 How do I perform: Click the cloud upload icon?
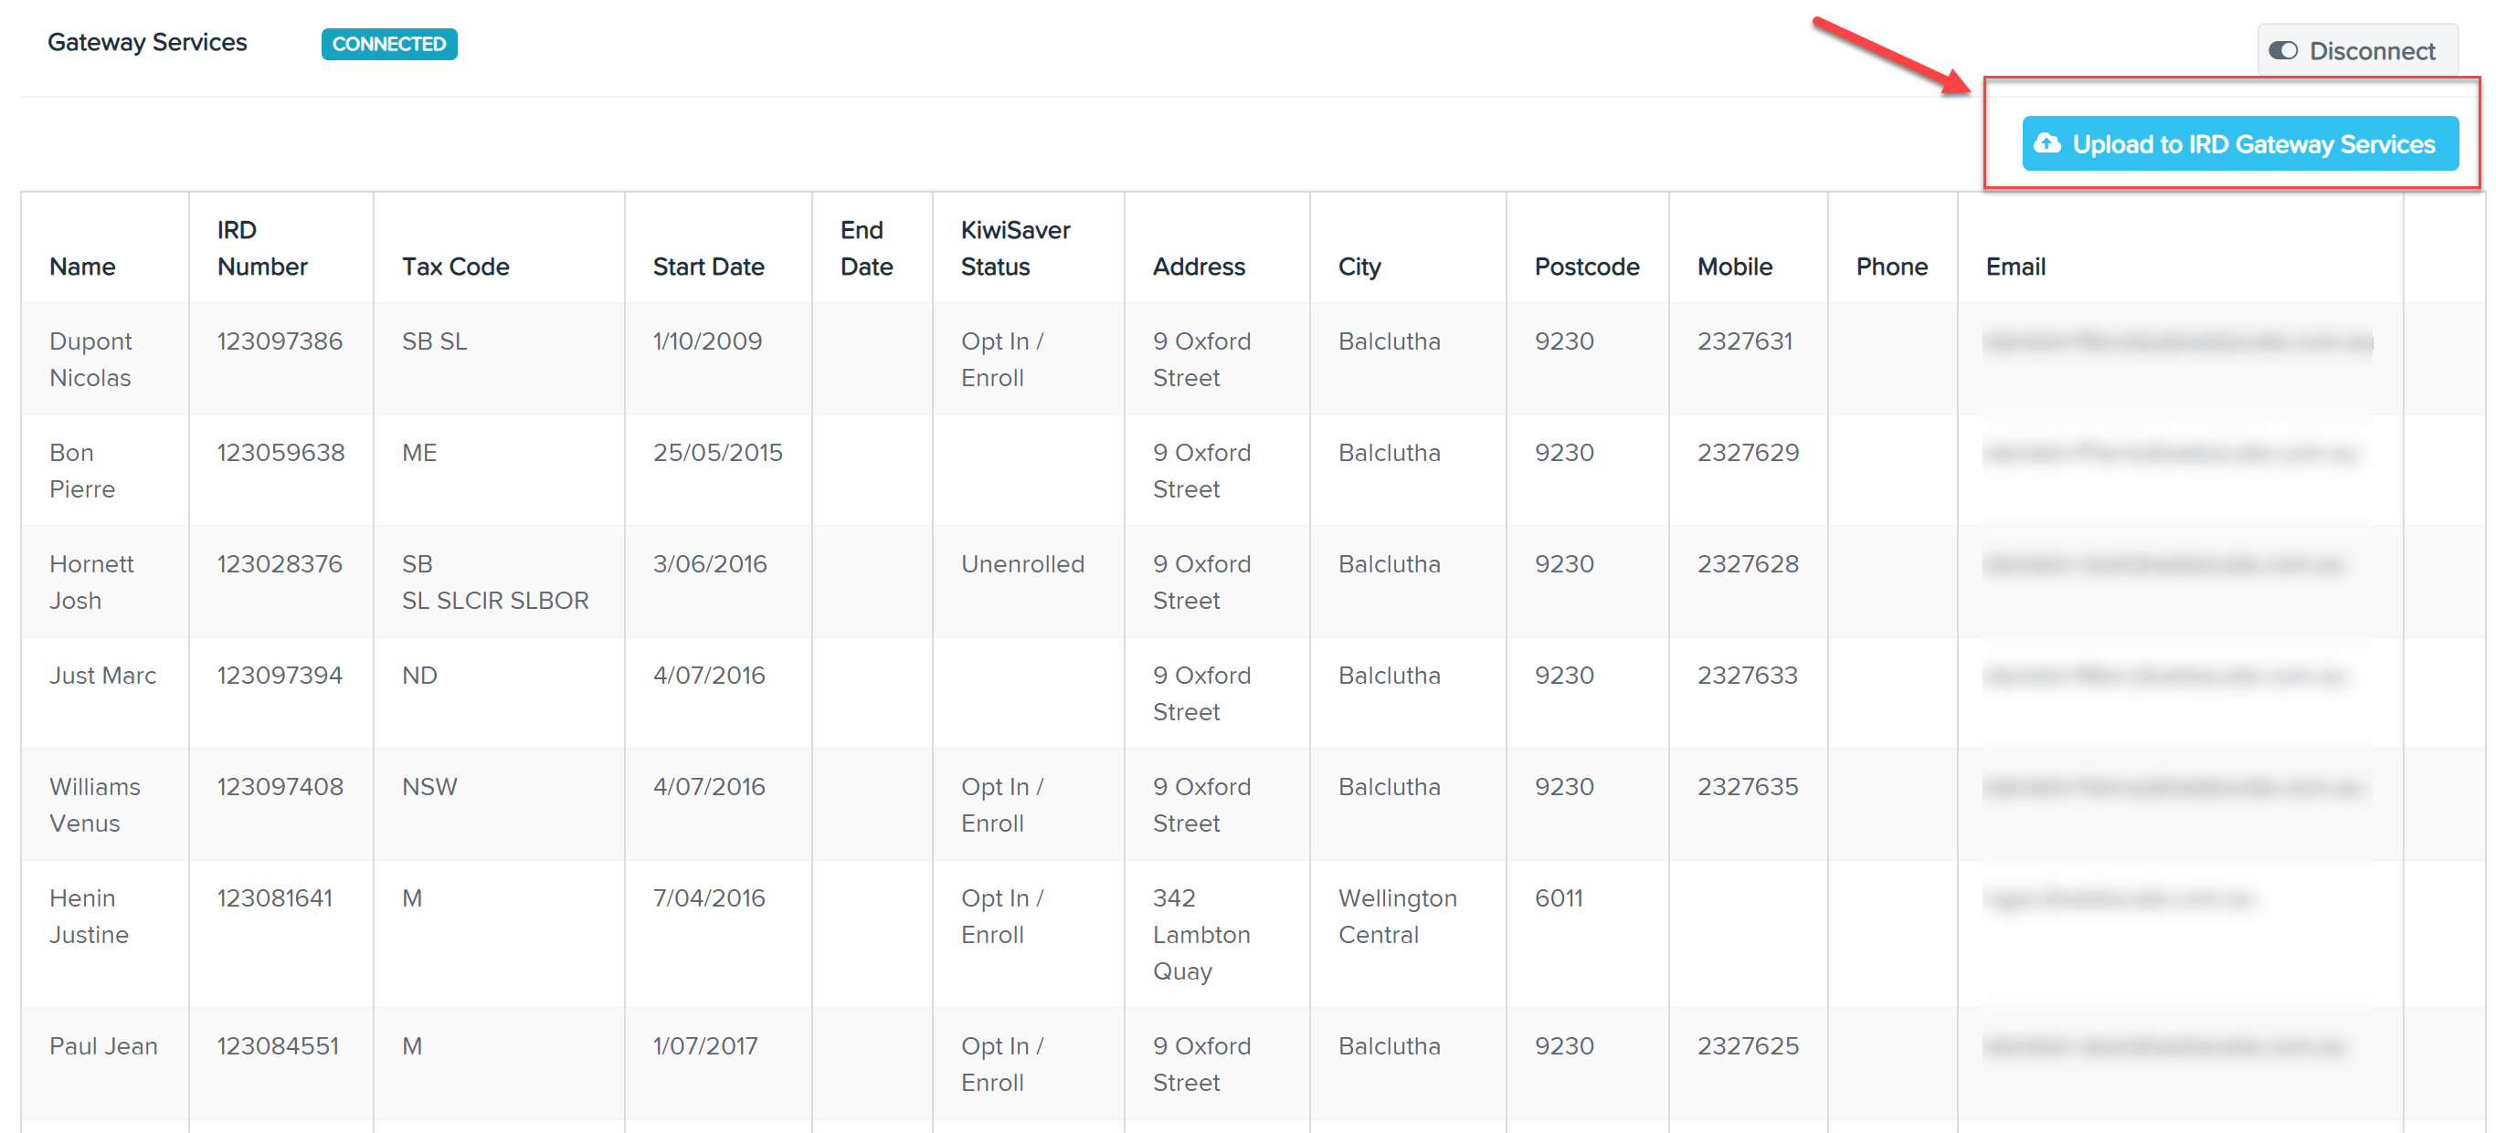pos(2047,143)
